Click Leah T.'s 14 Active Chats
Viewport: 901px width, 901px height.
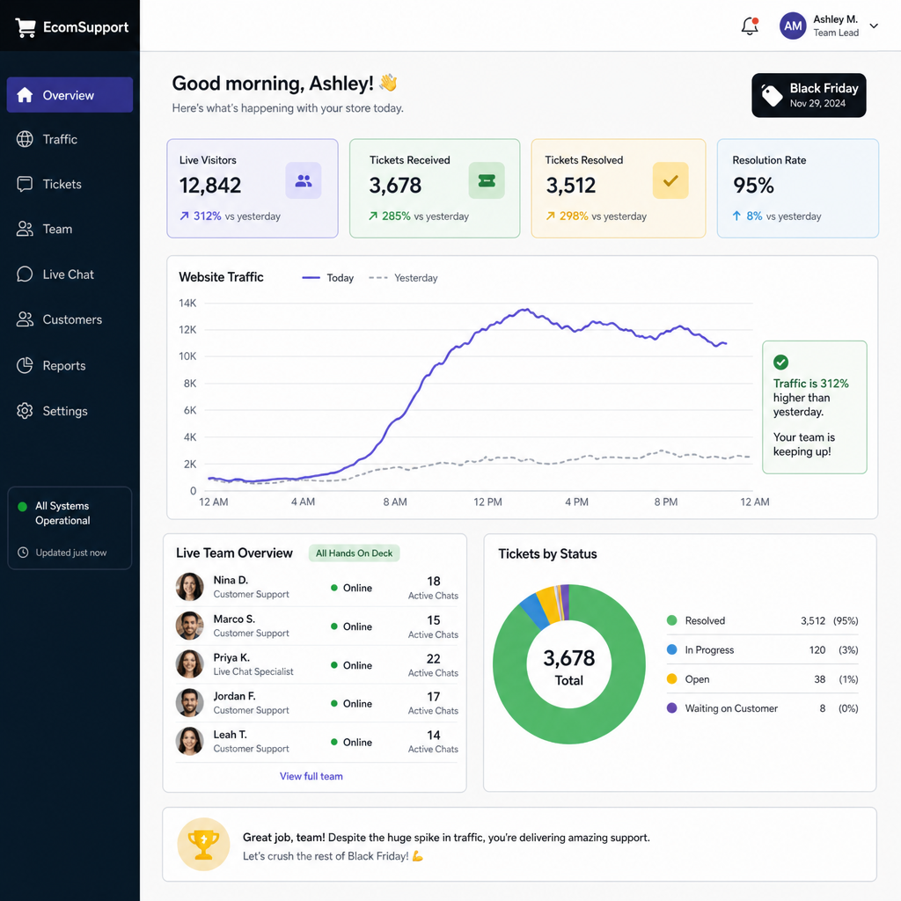pyautogui.click(x=433, y=742)
